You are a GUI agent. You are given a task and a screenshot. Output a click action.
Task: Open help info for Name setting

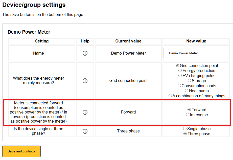(x=85, y=53)
